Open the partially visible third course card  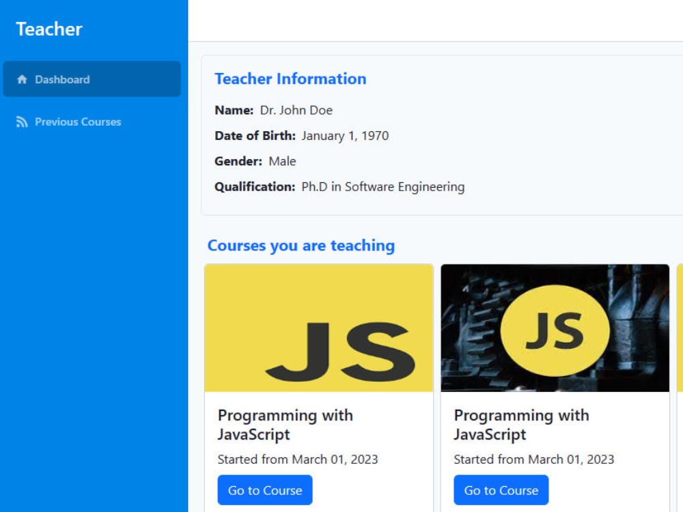pyautogui.click(x=680, y=388)
